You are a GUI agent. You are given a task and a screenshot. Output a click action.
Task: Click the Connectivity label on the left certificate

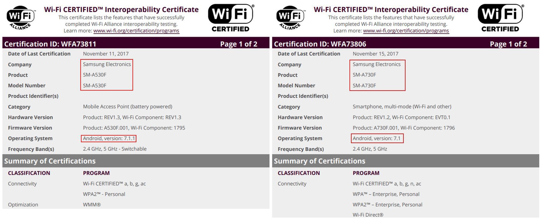[x=22, y=184]
